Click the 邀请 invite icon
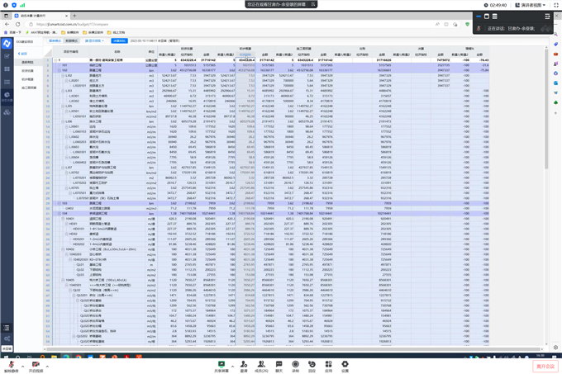Image resolution: width=562 pixels, height=374 pixels. (244, 364)
